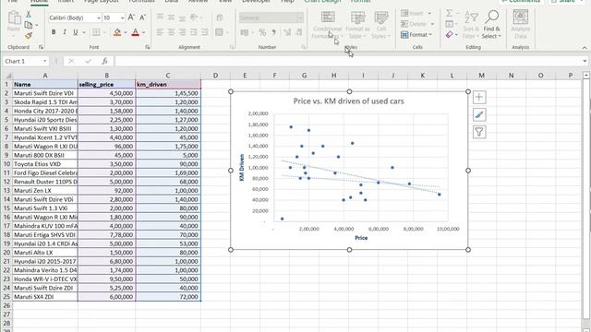This screenshot has height=332, width=591.
Task: Switch to the Developer tab
Action: (257, 1)
